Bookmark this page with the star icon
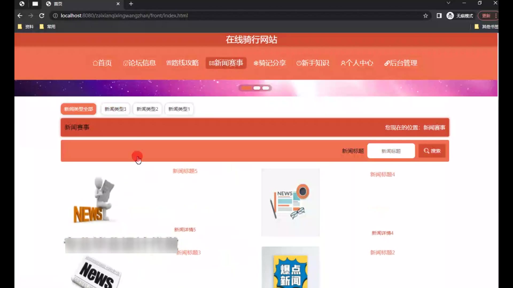 (x=425, y=16)
